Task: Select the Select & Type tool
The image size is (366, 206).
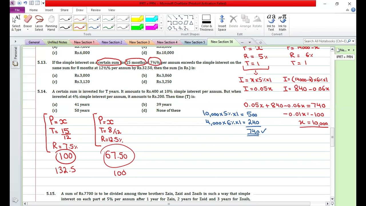Action: point(16,23)
